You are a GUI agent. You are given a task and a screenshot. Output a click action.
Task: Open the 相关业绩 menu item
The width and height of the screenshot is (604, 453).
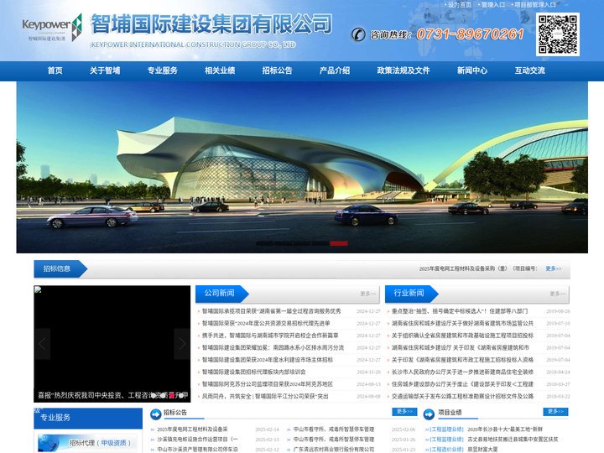tap(220, 70)
